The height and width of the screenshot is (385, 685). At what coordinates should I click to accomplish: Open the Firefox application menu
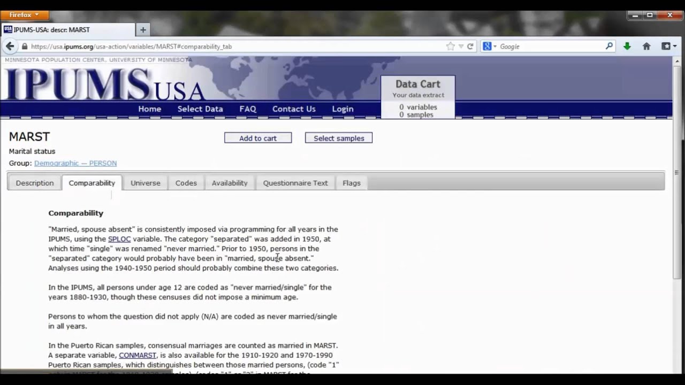coord(25,15)
